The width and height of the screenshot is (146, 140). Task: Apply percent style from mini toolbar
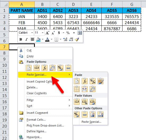(x=68, y=33)
